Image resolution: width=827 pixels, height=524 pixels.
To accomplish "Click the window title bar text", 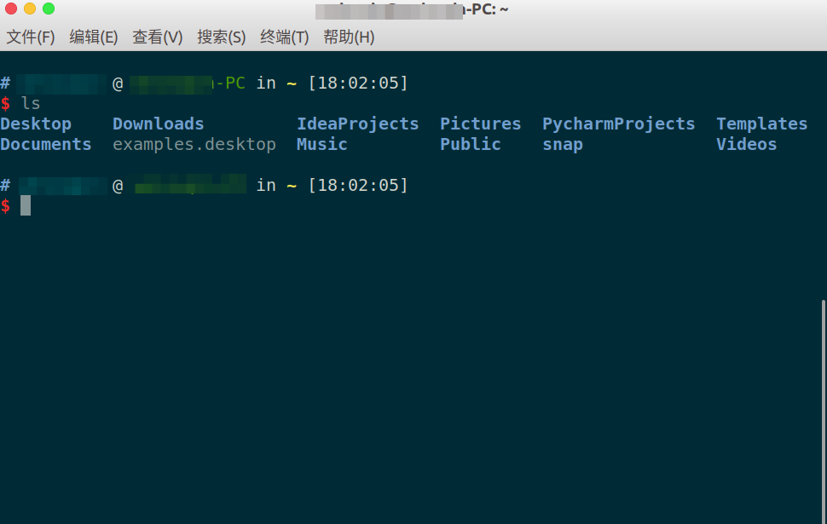I will pyautogui.click(x=413, y=10).
